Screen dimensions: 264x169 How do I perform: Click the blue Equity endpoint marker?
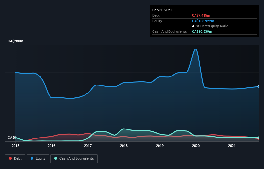click(259, 87)
